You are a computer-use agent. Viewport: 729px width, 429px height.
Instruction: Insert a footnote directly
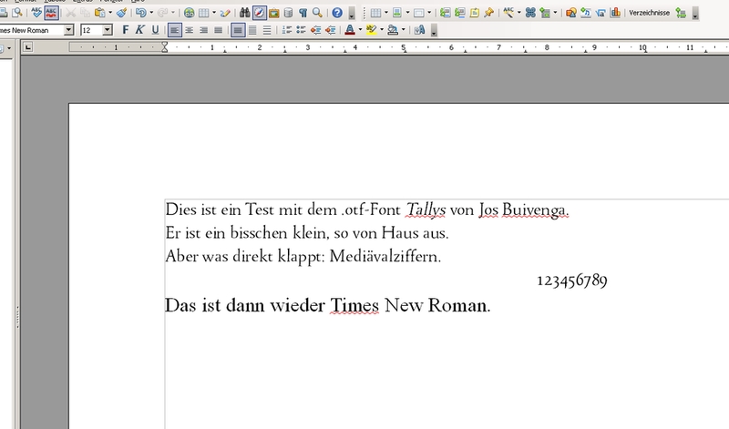click(445, 13)
